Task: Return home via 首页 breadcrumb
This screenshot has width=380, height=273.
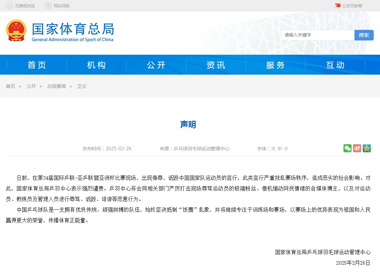Action: 10,86
